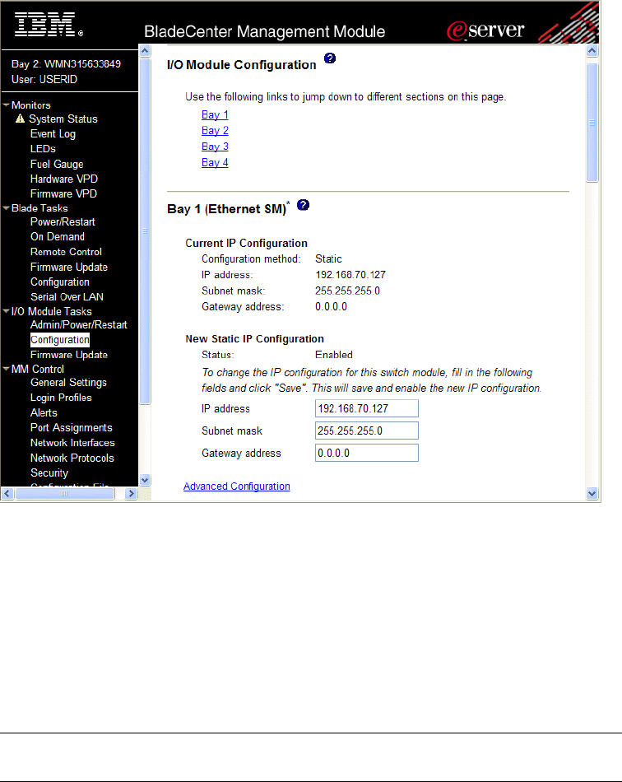The width and height of the screenshot is (622, 782).
Task: Open System Status page
Action: (x=63, y=119)
